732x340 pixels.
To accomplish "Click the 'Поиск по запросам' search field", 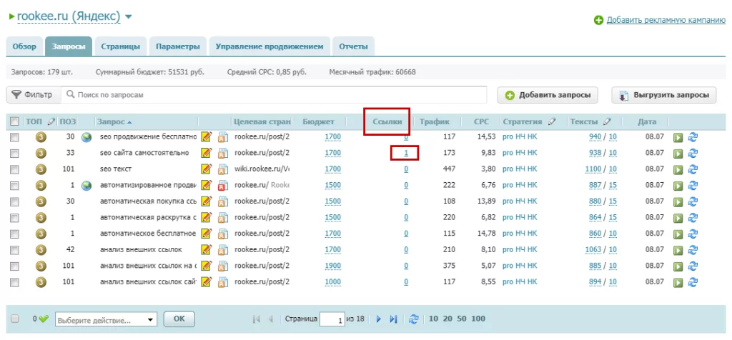I will click(x=274, y=95).
